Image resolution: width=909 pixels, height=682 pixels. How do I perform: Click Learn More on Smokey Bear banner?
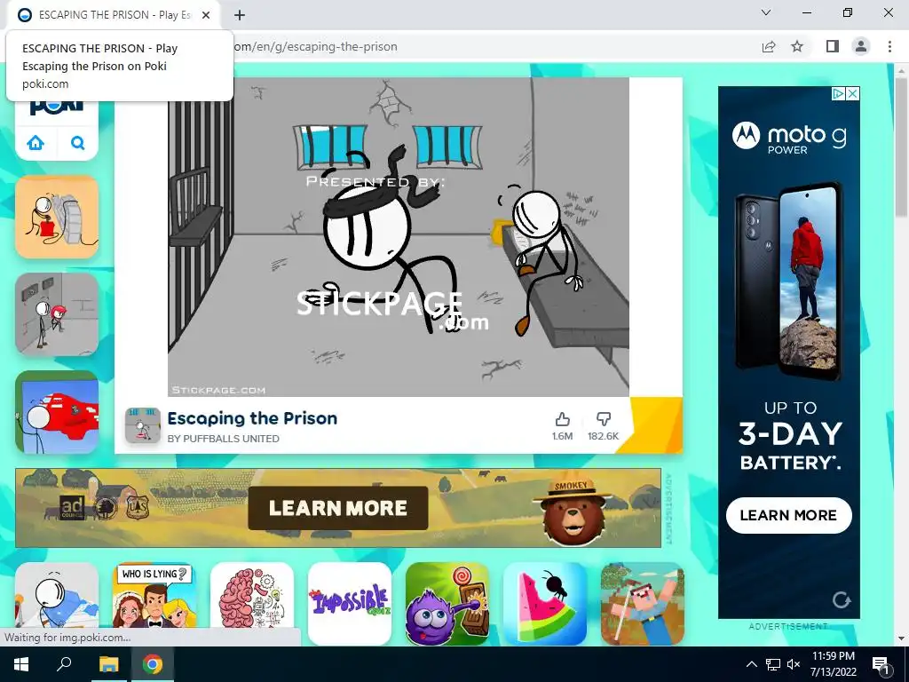[338, 508]
